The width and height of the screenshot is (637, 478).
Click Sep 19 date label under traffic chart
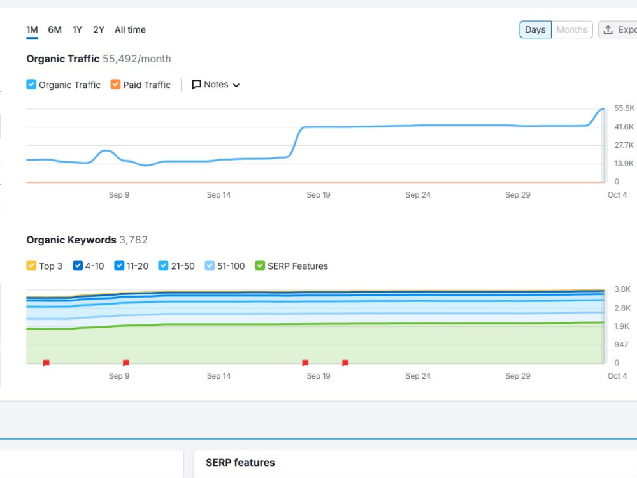click(318, 194)
